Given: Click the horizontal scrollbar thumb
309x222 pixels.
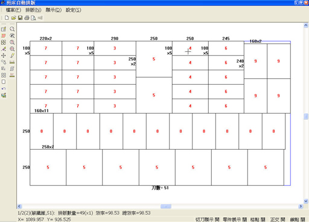Looking at the screenshot, I should (166, 206).
